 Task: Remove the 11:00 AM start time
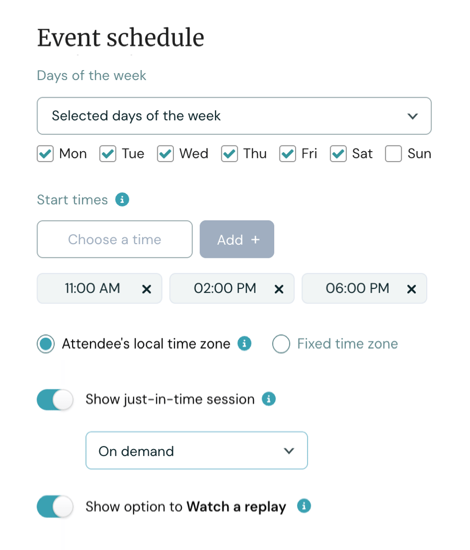pyautogui.click(x=146, y=288)
